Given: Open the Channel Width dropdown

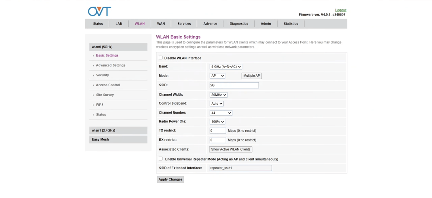Looking at the screenshot, I should click(x=218, y=95).
